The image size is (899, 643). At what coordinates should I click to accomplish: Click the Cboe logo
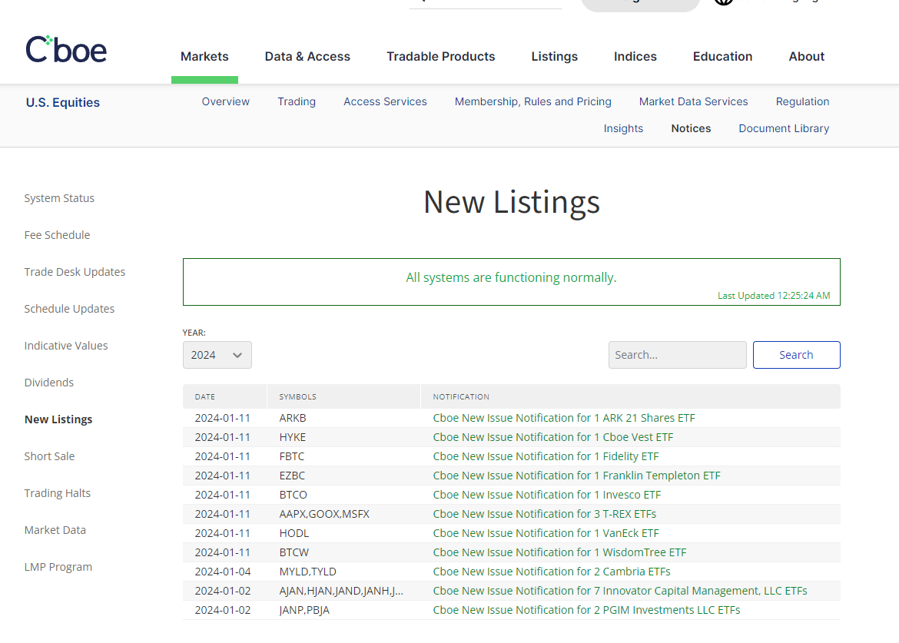point(66,49)
